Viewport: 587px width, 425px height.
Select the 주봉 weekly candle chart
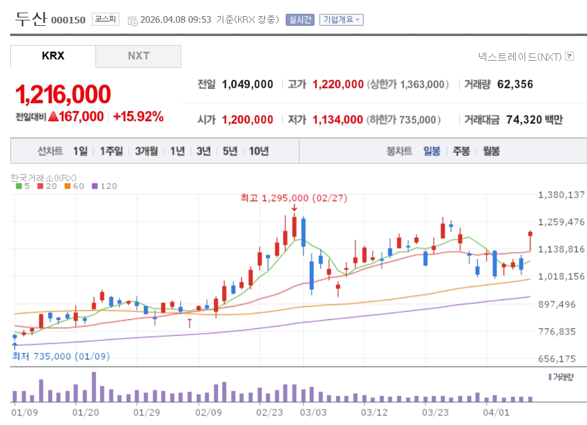pyautogui.click(x=461, y=151)
